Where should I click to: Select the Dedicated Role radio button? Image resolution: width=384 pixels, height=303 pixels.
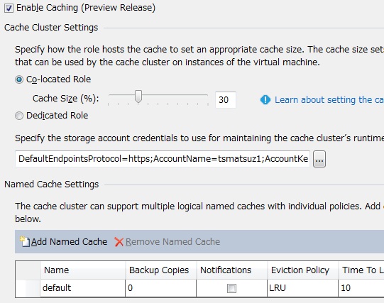[x=19, y=116]
